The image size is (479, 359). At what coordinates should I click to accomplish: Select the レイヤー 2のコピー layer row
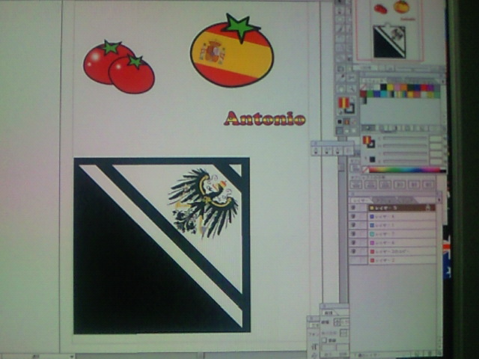click(402, 251)
